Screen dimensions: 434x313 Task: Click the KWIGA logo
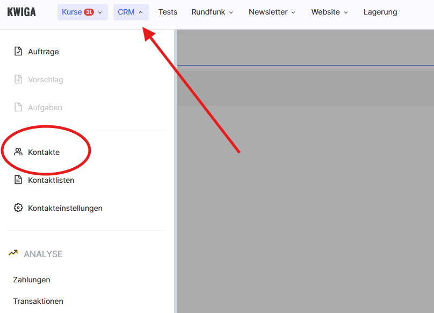[x=21, y=12]
